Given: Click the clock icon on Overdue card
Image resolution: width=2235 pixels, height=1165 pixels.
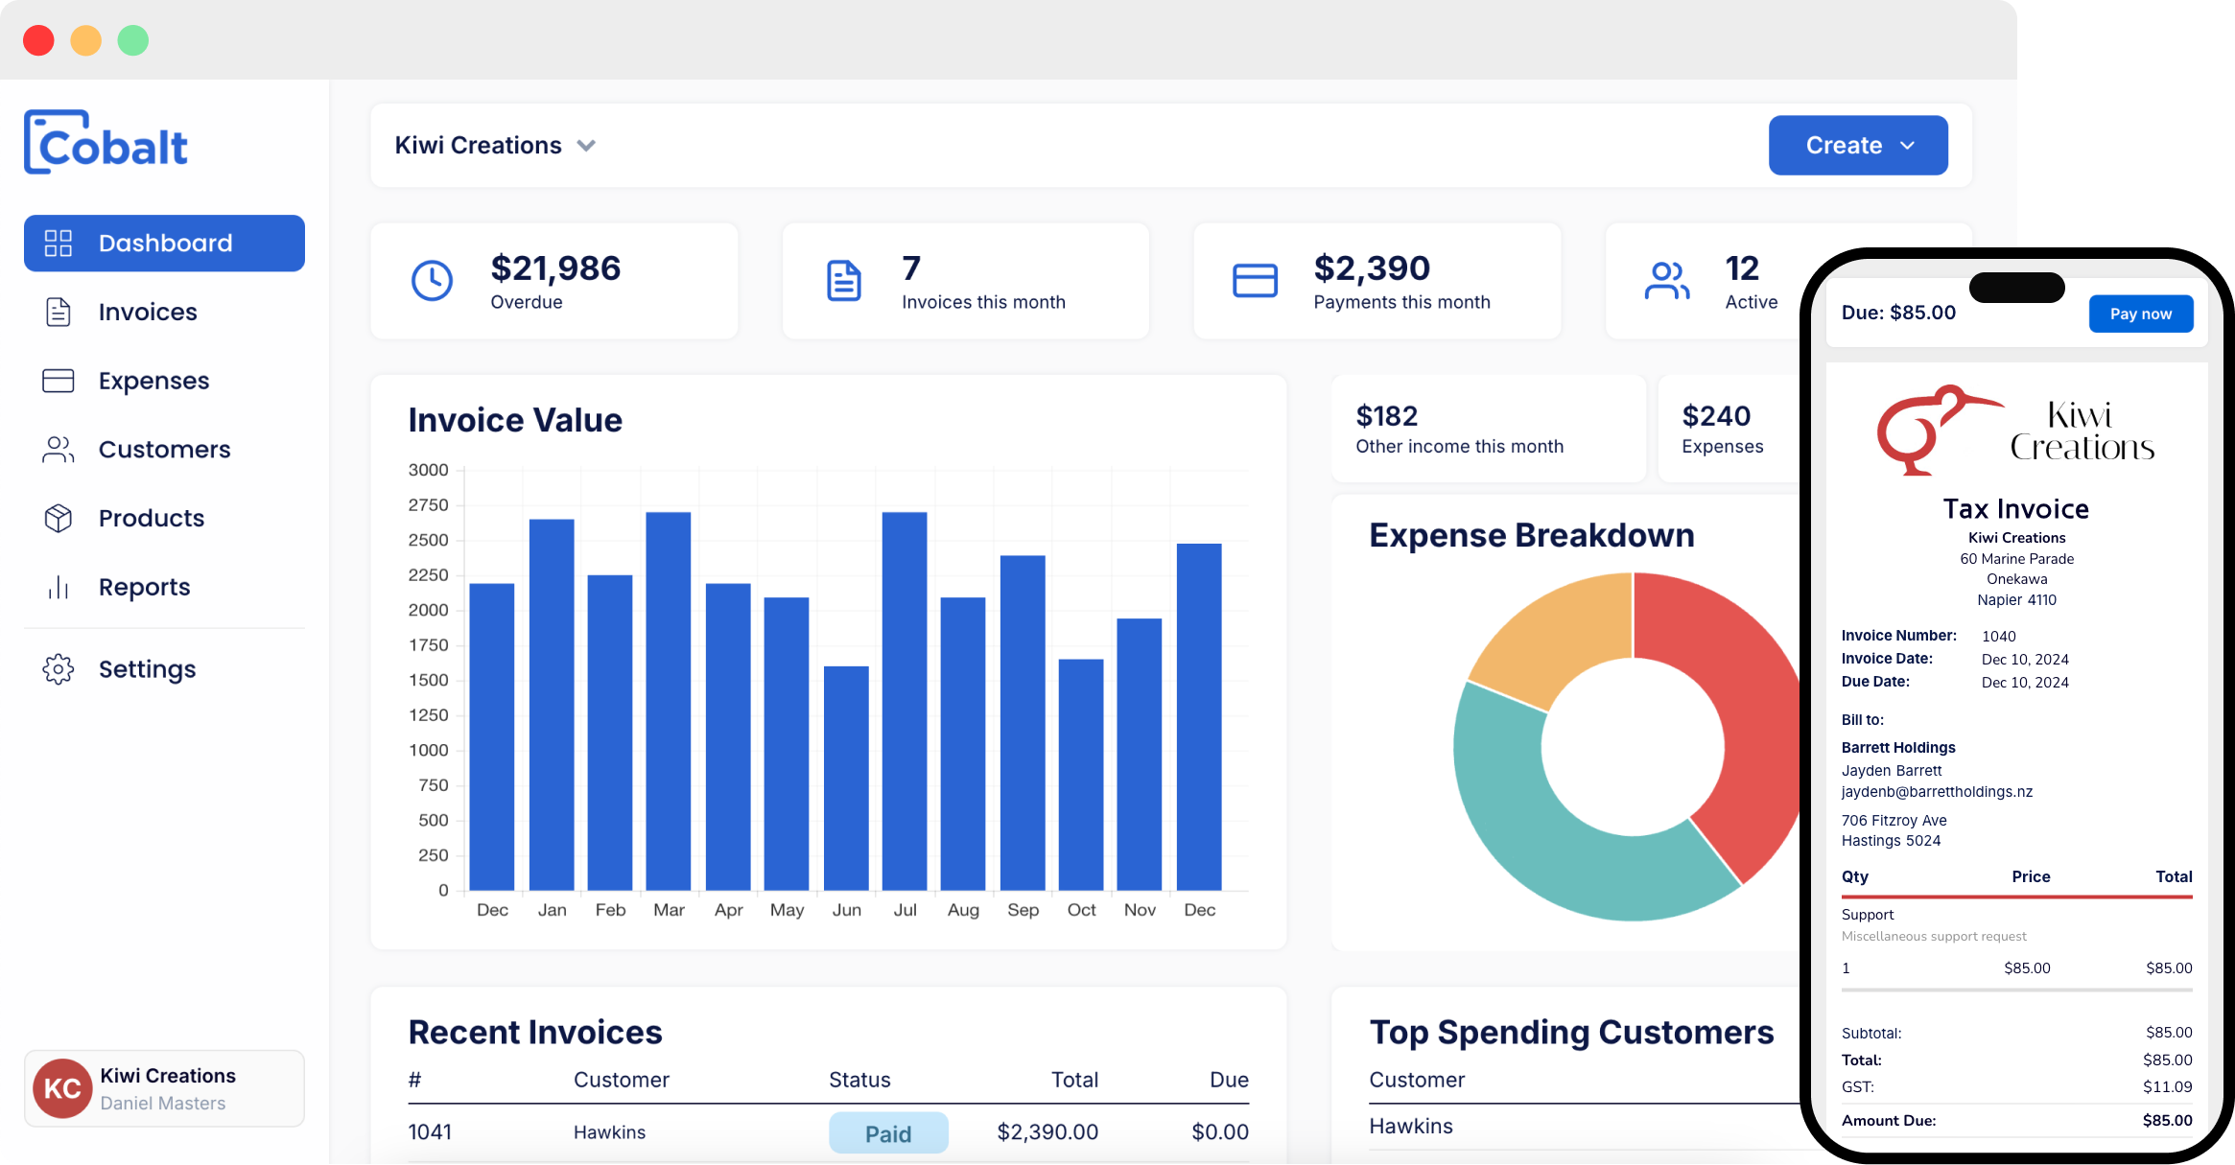Looking at the screenshot, I should (x=432, y=281).
